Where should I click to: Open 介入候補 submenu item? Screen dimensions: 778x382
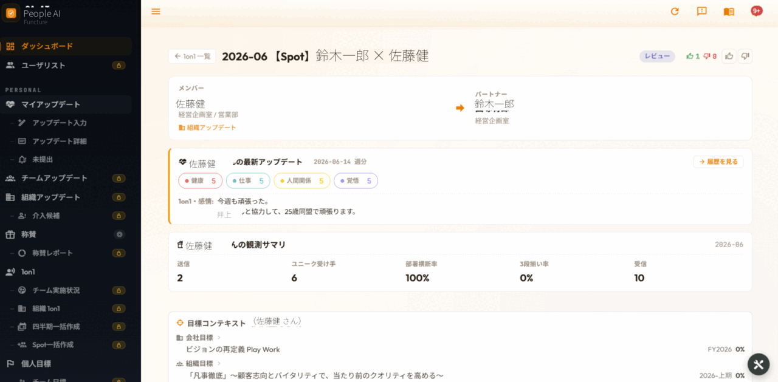tap(46, 216)
